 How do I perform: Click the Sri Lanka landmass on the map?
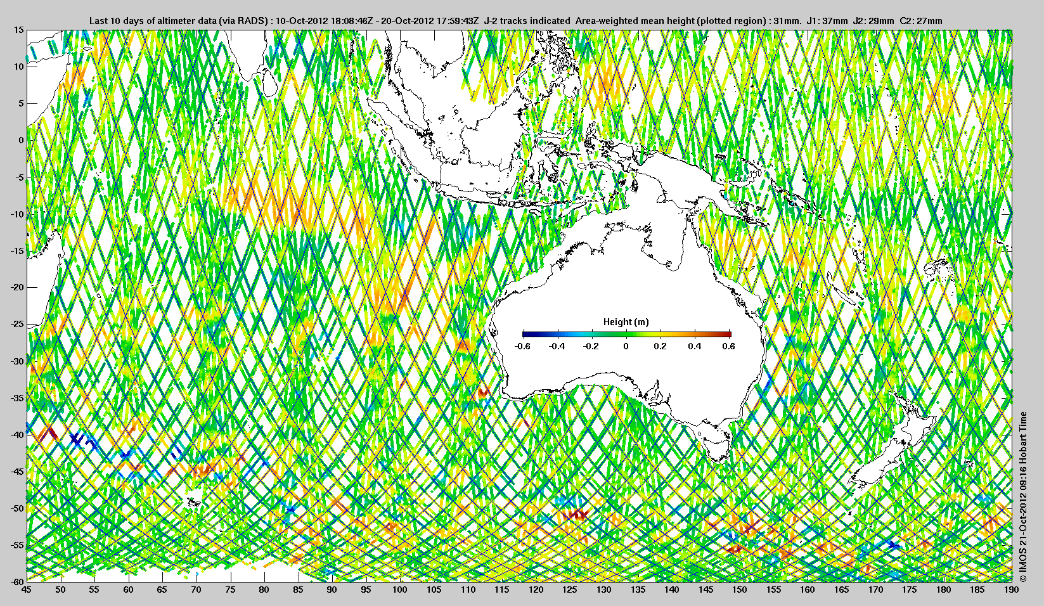tap(269, 83)
